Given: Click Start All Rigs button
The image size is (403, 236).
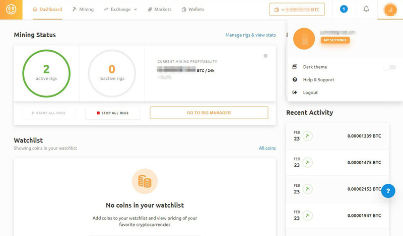Looking at the screenshot, I should pyautogui.click(x=48, y=113).
